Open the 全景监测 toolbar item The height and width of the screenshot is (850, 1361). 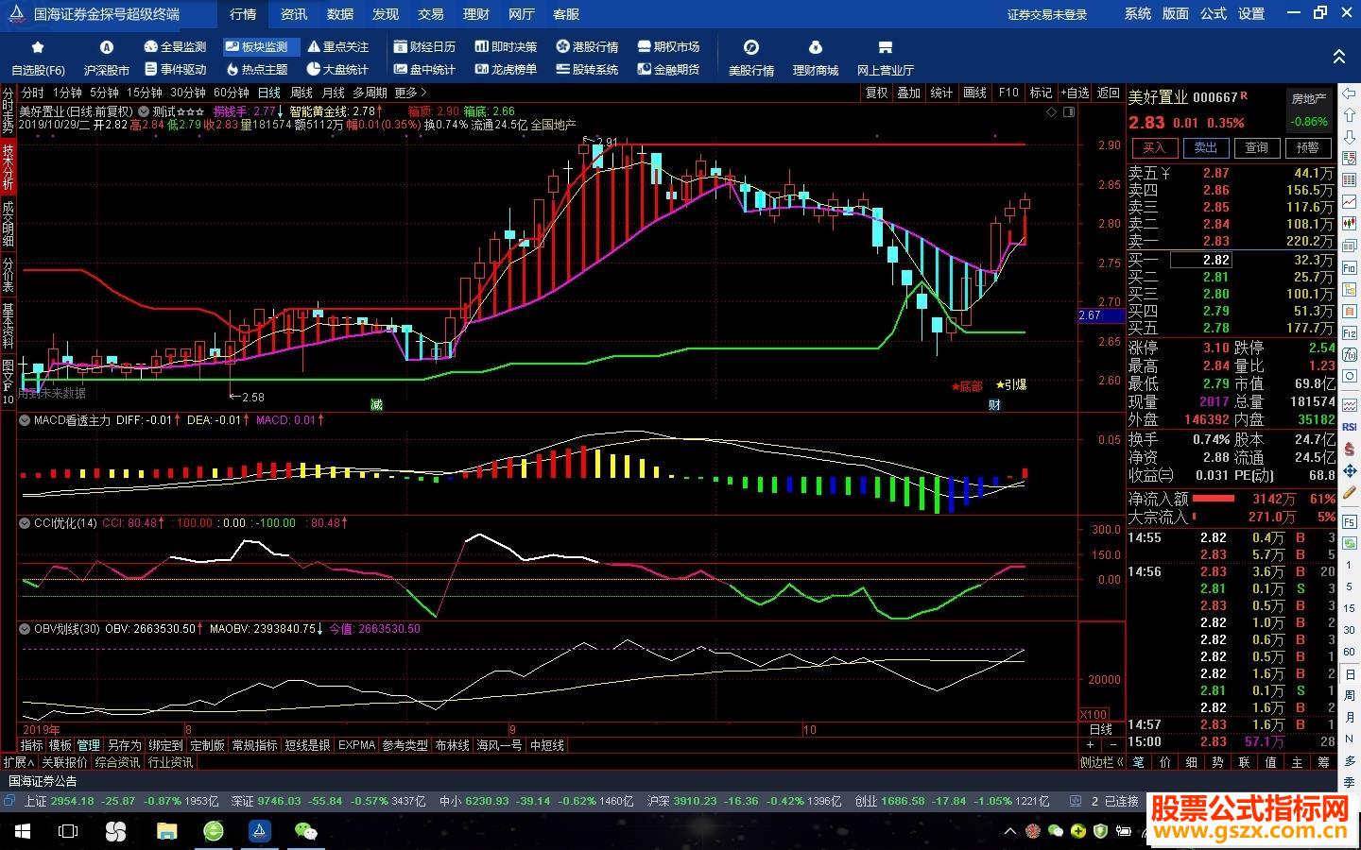click(x=175, y=46)
